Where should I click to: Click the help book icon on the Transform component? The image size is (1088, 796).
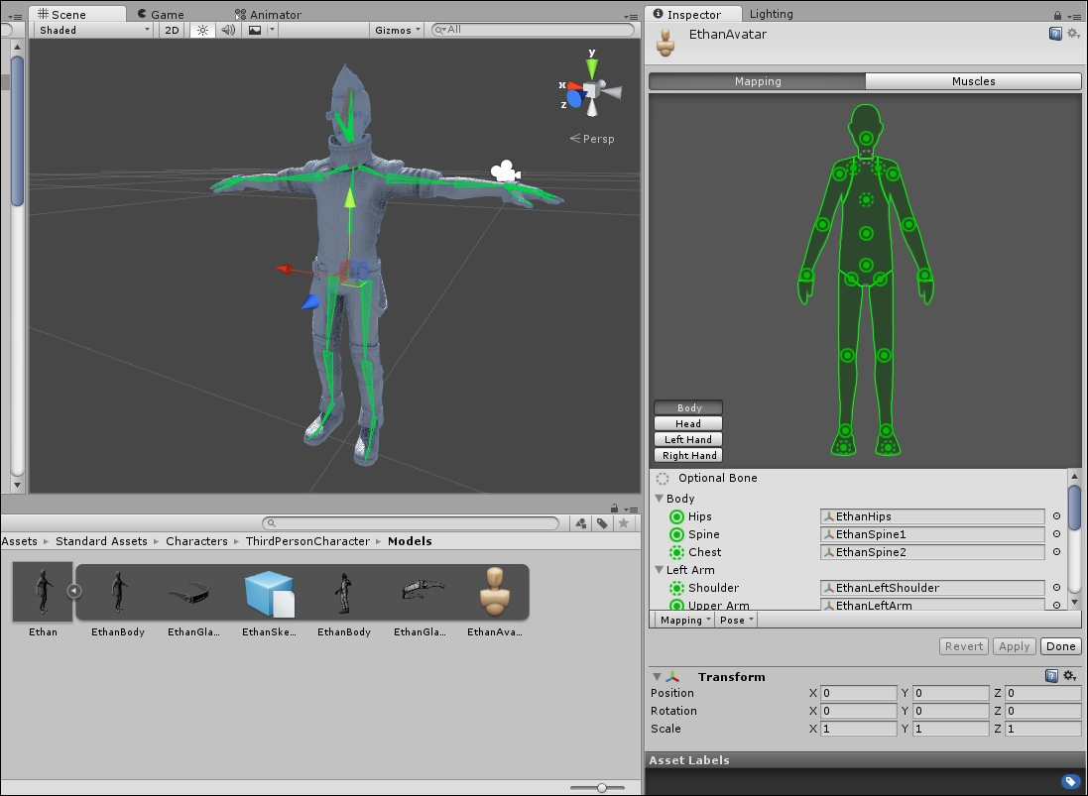point(1052,676)
